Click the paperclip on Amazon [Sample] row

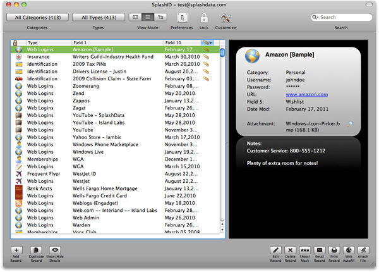tap(206, 49)
